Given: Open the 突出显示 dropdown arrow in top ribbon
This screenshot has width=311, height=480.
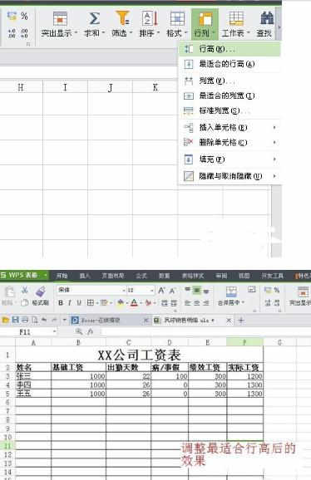Looking at the screenshot, I should 76,32.
